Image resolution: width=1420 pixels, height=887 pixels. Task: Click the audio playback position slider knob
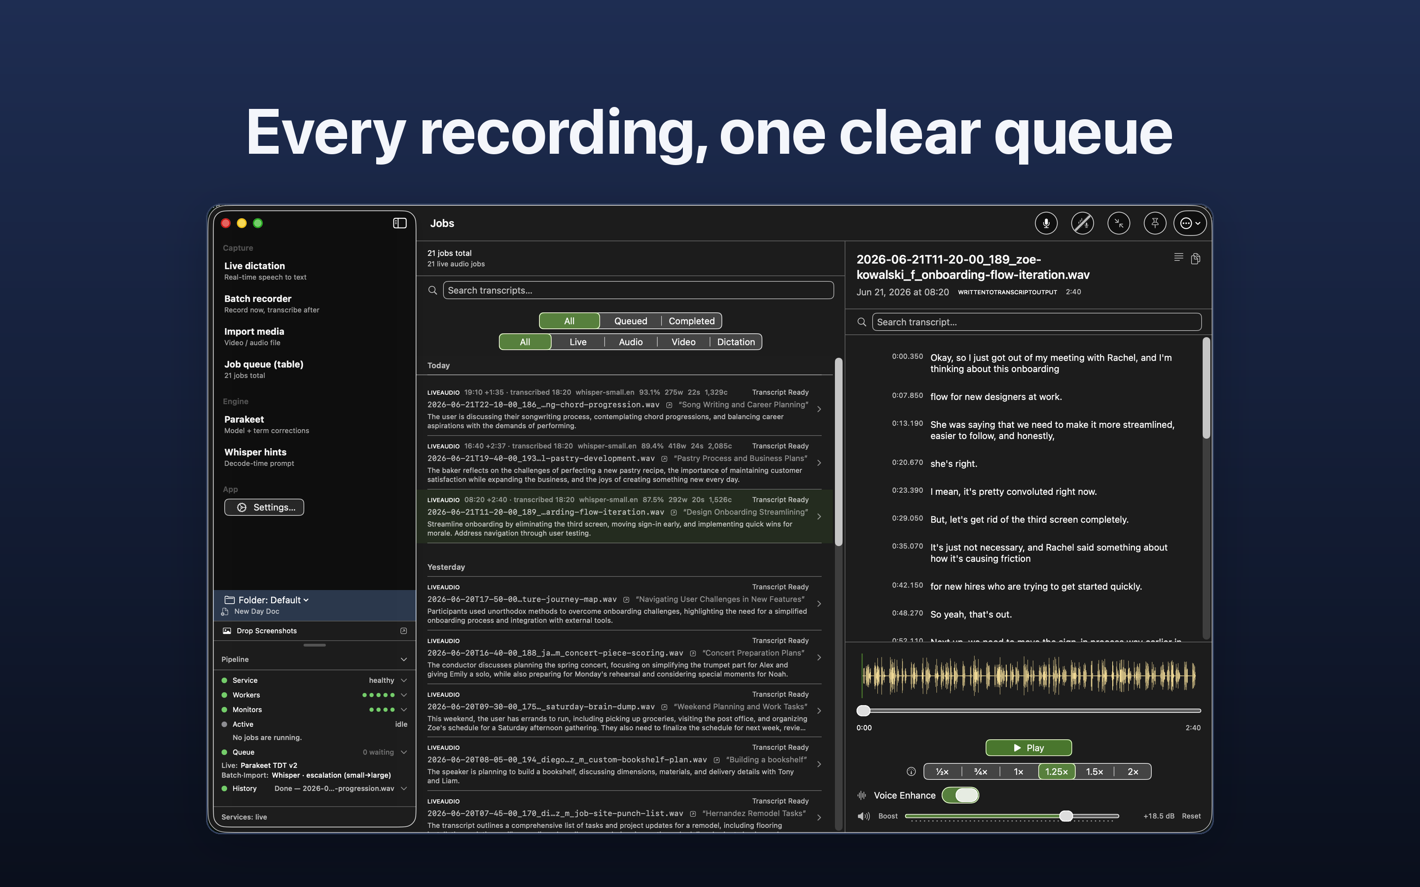click(x=863, y=711)
